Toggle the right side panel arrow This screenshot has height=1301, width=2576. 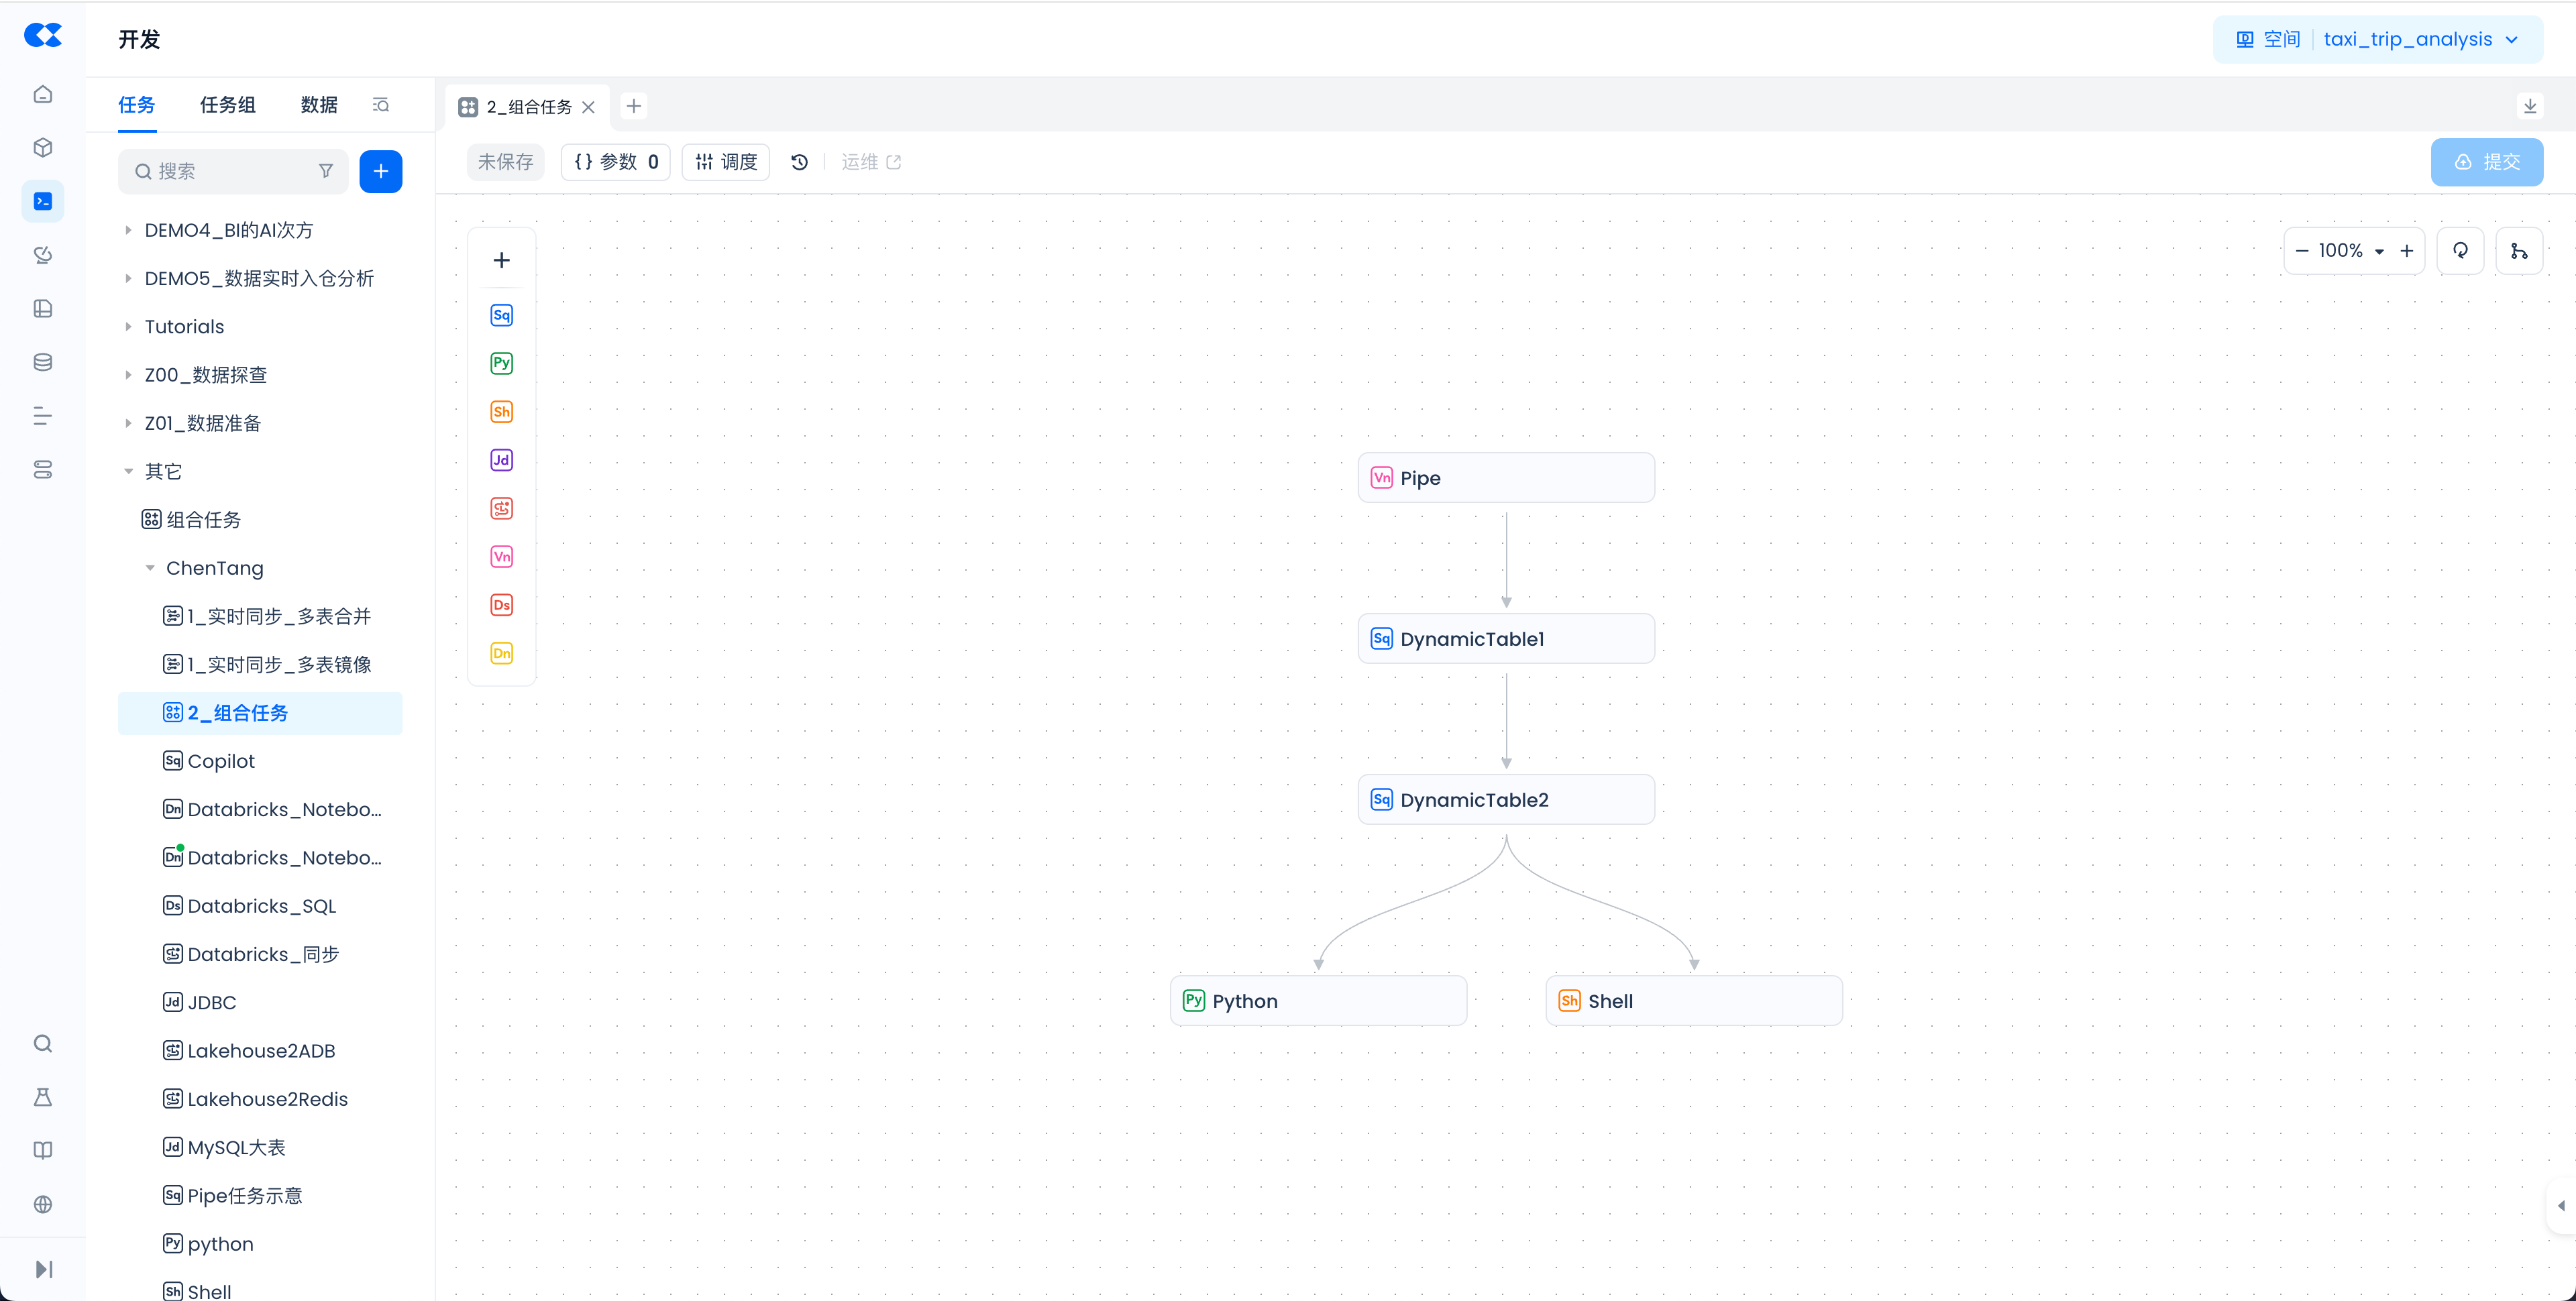click(2560, 1205)
